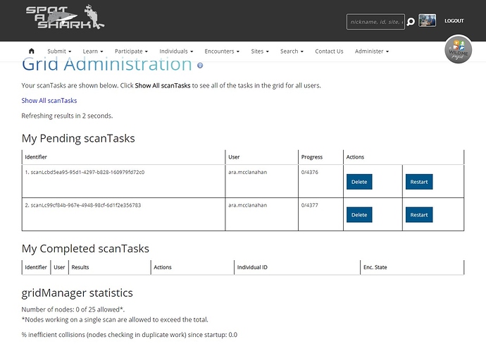This screenshot has width=486, height=344.
Task: Open the user profile thumbnail
Action: click(427, 20)
